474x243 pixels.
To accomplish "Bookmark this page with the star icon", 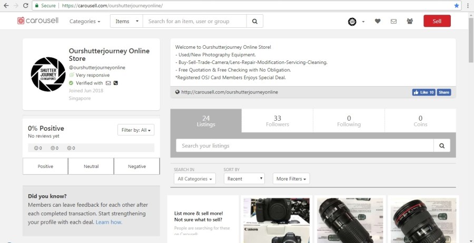I will 456,5.
